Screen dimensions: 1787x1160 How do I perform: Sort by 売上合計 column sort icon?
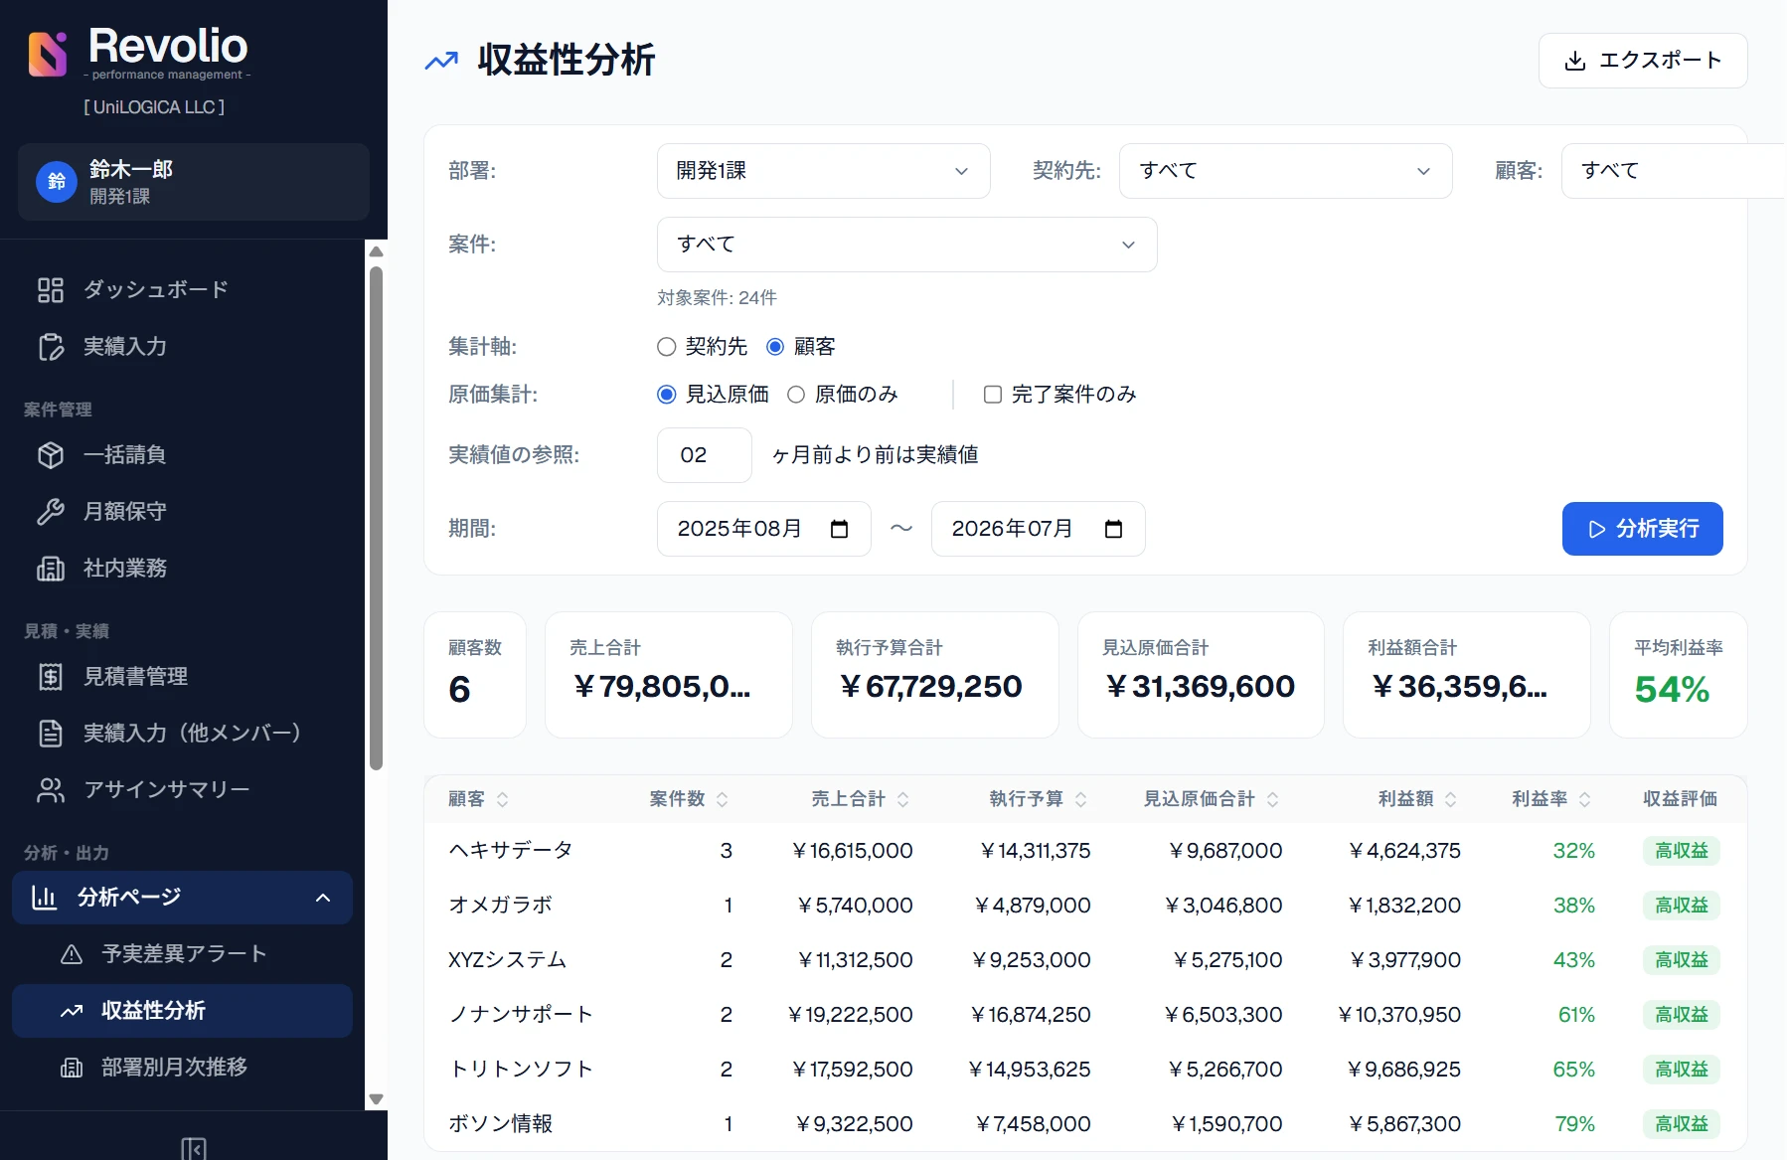[x=903, y=799]
